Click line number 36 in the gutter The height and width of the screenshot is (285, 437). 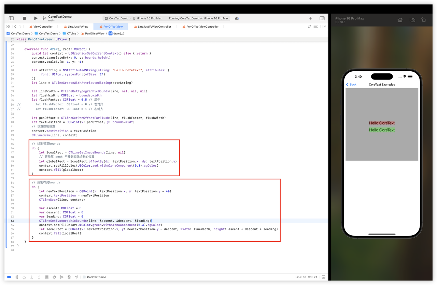pos(12,105)
